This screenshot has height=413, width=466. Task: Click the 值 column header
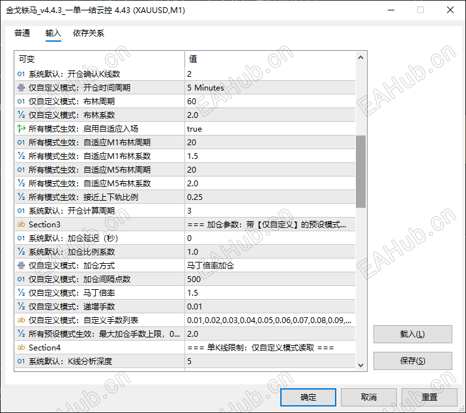click(270, 59)
